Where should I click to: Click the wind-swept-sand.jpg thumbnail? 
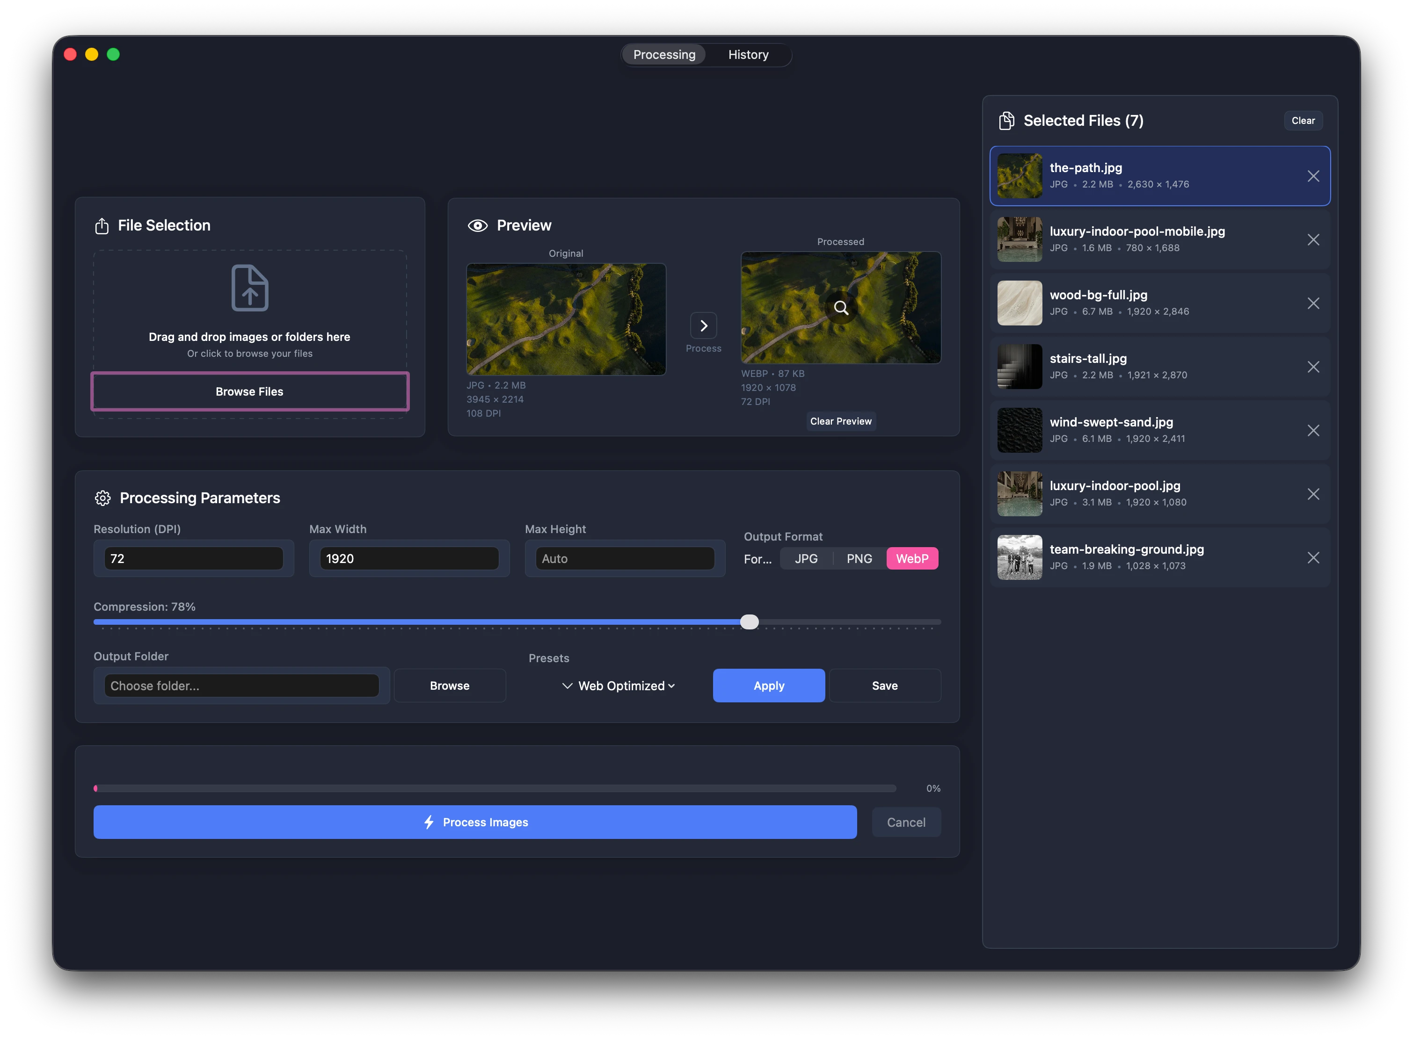tap(1019, 430)
